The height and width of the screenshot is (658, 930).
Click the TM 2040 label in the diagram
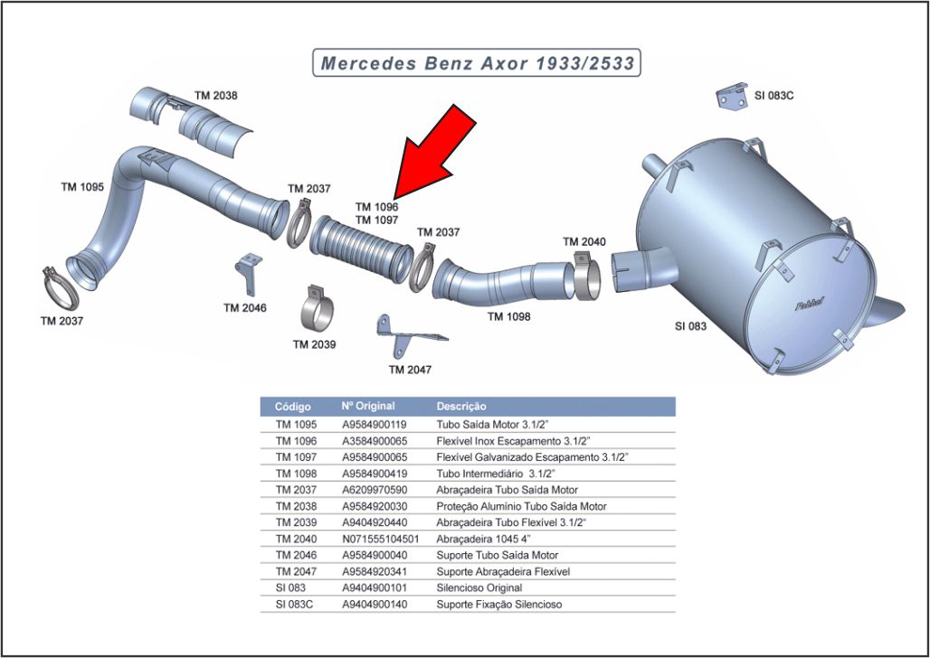coord(584,242)
